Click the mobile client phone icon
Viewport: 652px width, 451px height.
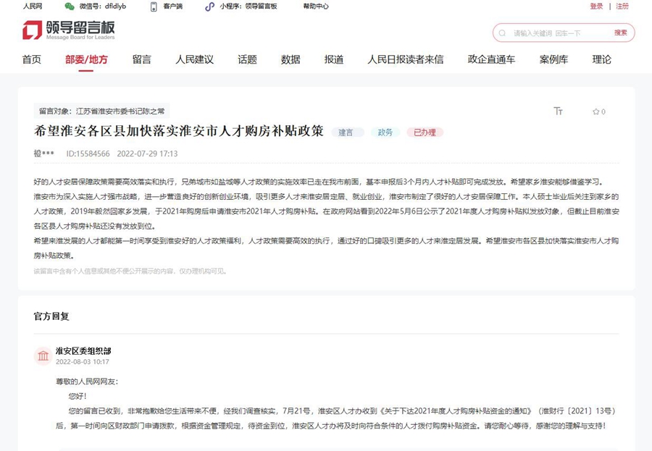pos(154,7)
